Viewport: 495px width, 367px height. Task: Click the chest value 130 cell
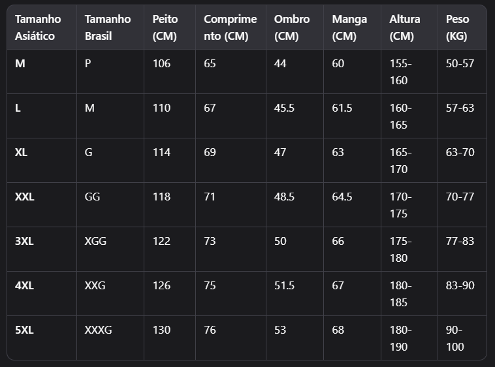pyautogui.click(x=161, y=330)
